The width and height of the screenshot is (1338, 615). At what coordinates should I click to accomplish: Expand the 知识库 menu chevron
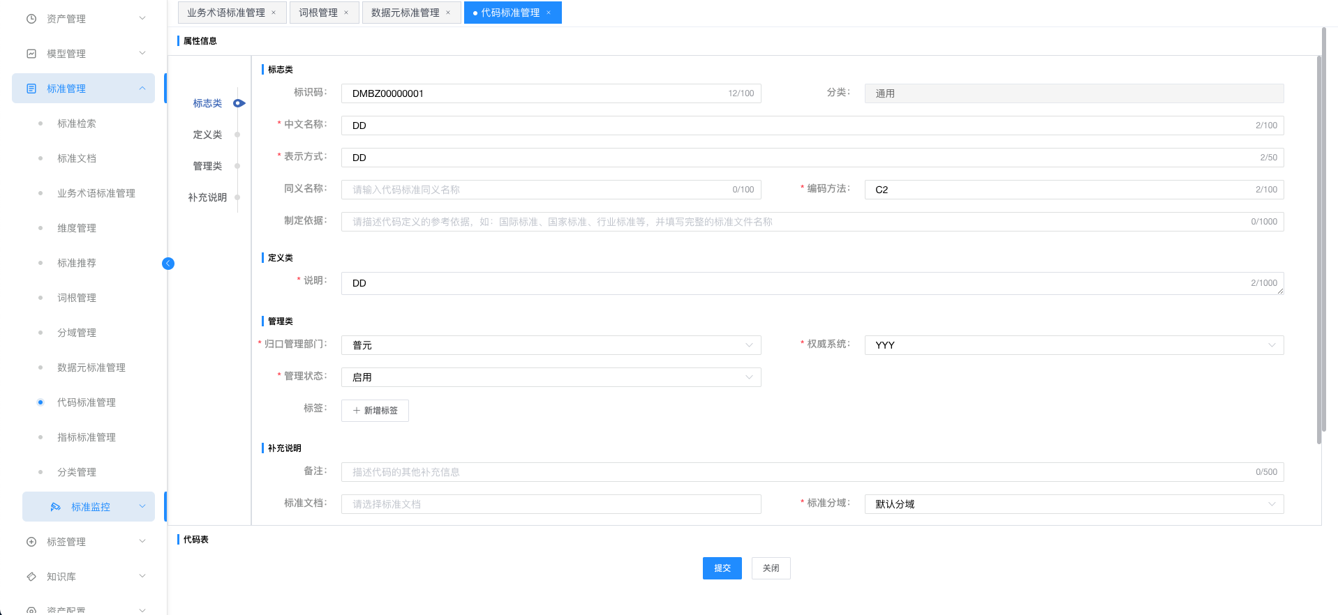142,576
